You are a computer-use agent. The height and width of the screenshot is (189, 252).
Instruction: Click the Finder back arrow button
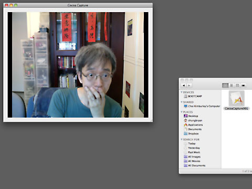(x=184, y=86)
